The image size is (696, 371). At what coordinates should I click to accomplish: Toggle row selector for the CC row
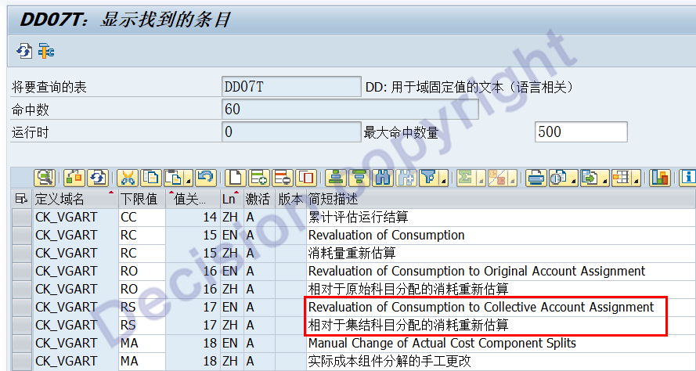click(22, 217)
